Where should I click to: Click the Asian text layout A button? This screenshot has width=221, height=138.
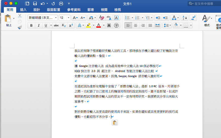click(x=174, y=18)
